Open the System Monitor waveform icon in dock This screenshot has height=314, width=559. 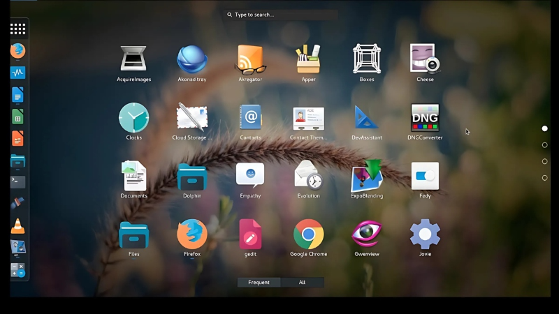[x=17, y=73]
